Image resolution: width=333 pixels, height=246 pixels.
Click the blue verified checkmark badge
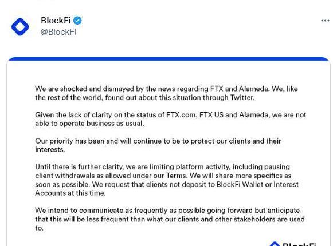(x=77, y=21)
